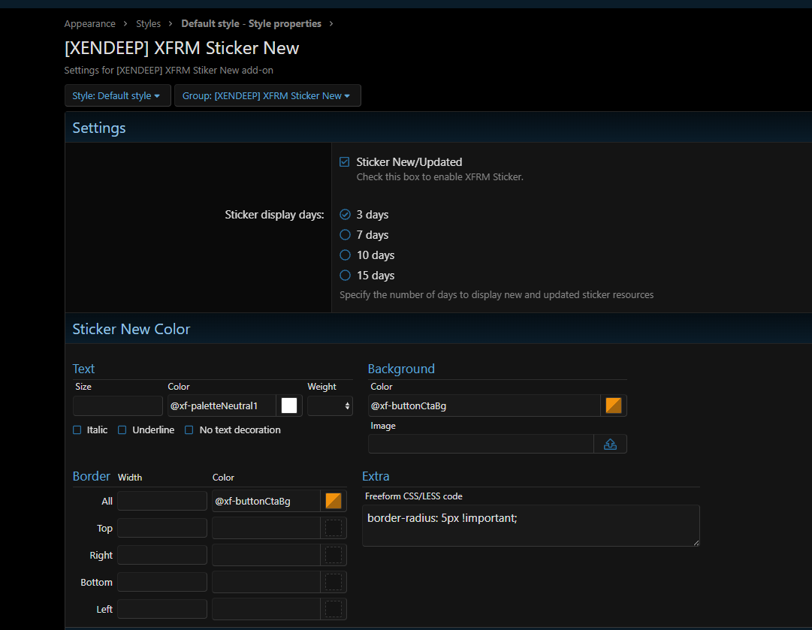Click the Background Image input field
This screenshot has width=812, height=630.
coord(481,445)
